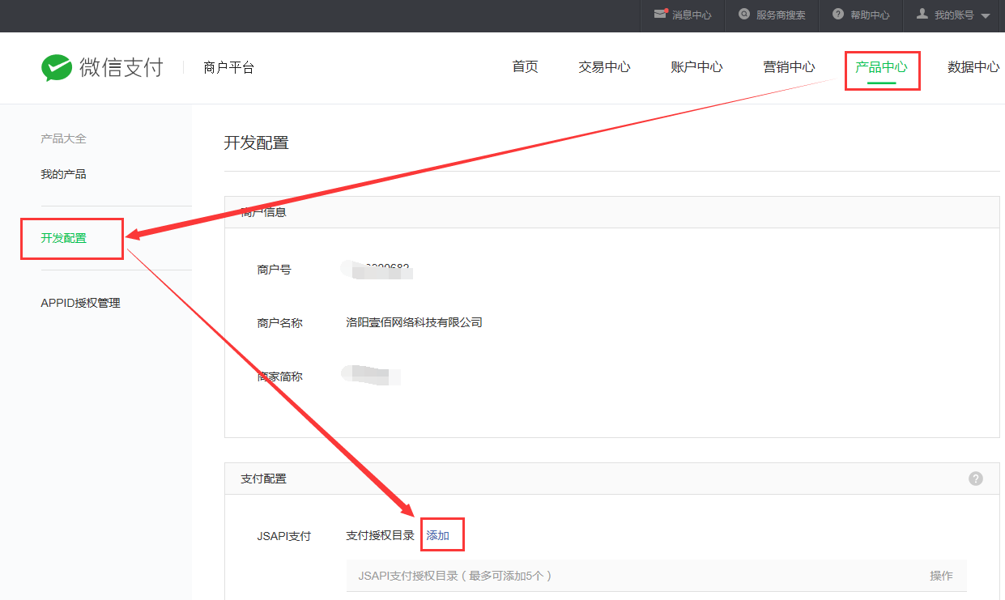Switch to 交易中心 tab
Screen dimensions: 1005x600
tap(604, 67)
